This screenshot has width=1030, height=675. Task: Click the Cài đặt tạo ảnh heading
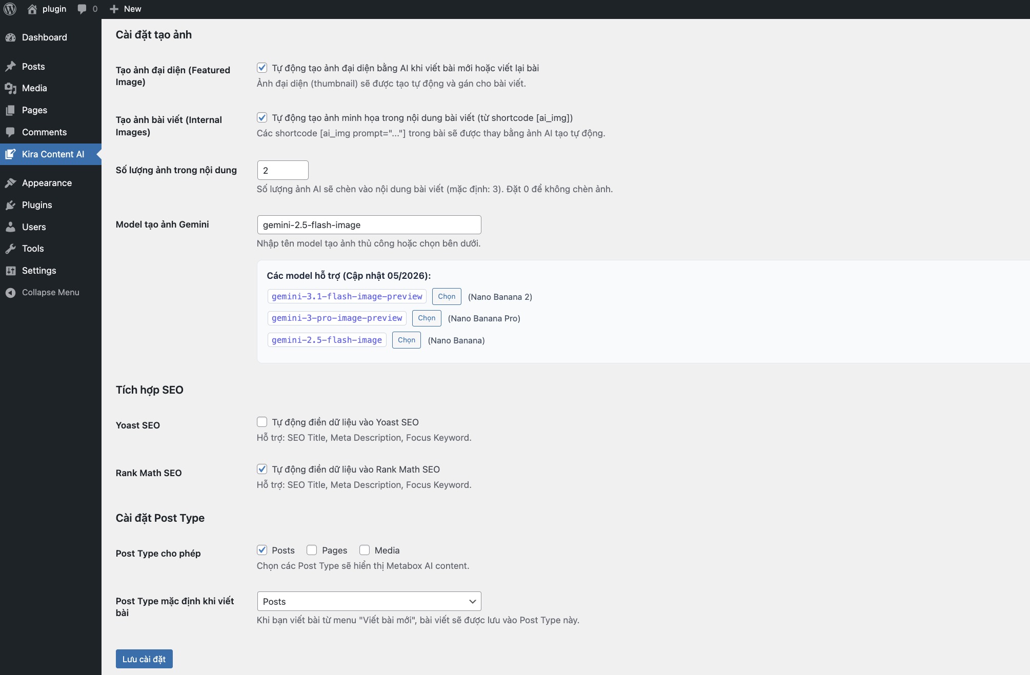tap(154, 35)
